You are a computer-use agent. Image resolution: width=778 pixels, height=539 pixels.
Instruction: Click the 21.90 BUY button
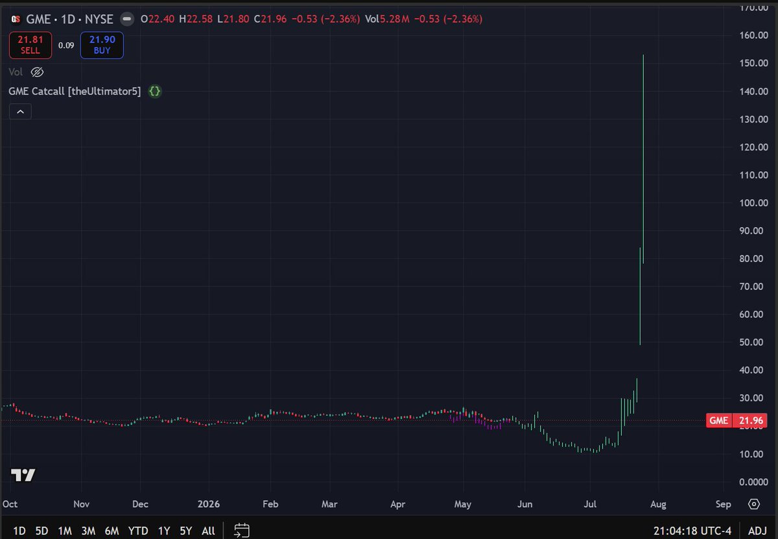(x=102, y=45)
